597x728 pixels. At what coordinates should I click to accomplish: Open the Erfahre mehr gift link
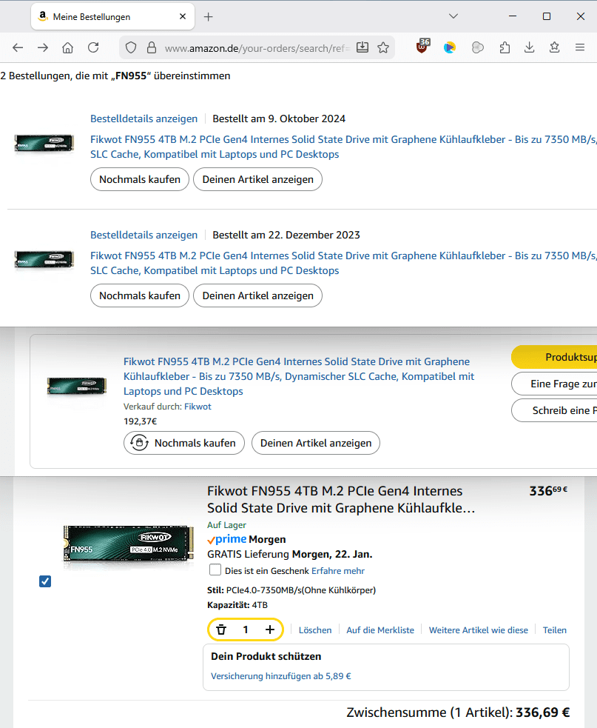[338, 571]
